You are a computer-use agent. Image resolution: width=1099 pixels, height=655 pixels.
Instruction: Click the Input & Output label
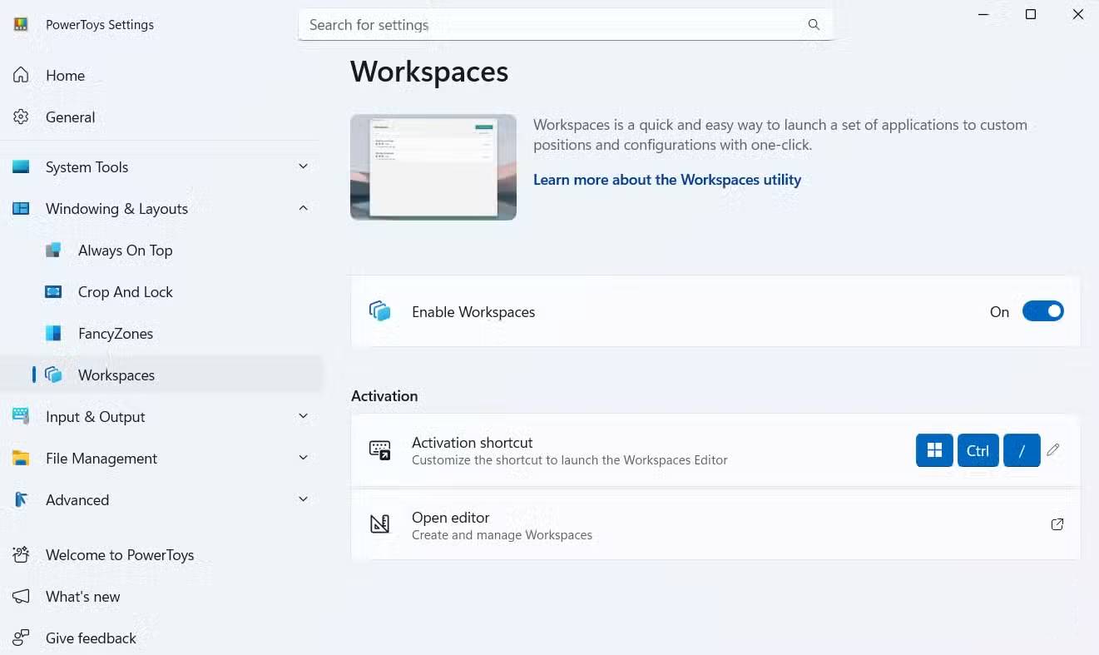pyautogui.click(x=96, y=417)
